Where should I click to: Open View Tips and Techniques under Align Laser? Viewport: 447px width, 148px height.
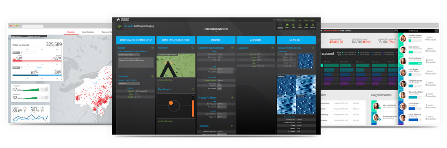click(166, 80)
